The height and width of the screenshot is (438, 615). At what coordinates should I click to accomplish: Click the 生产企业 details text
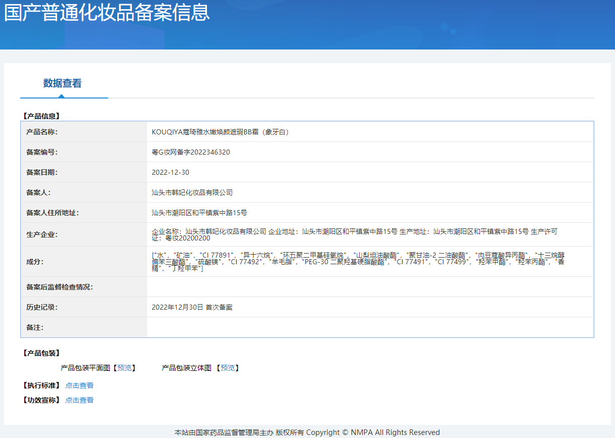point(354,234)
